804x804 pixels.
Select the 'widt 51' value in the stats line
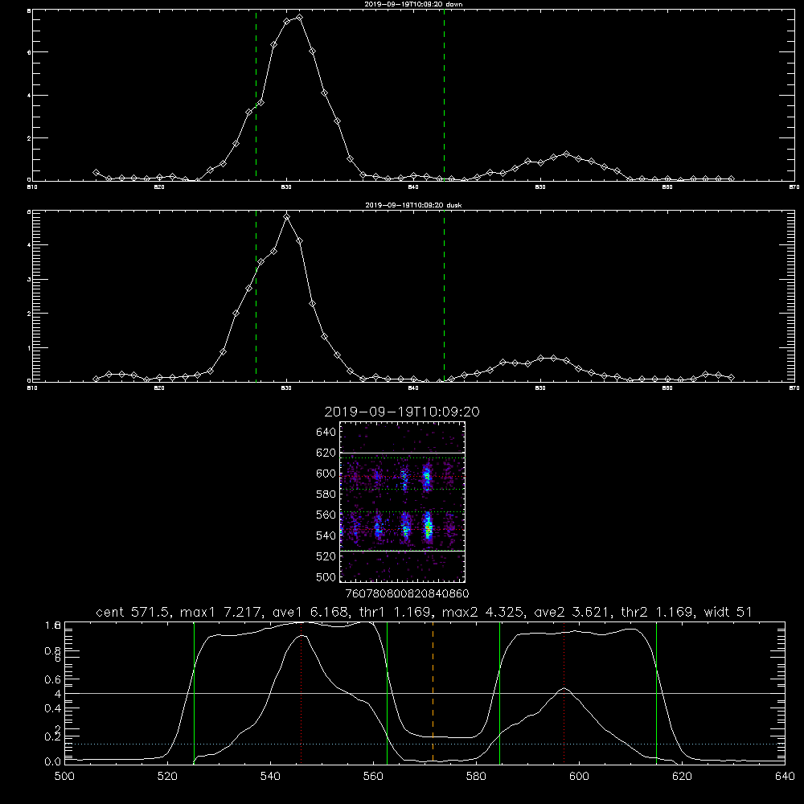[728, 612]
